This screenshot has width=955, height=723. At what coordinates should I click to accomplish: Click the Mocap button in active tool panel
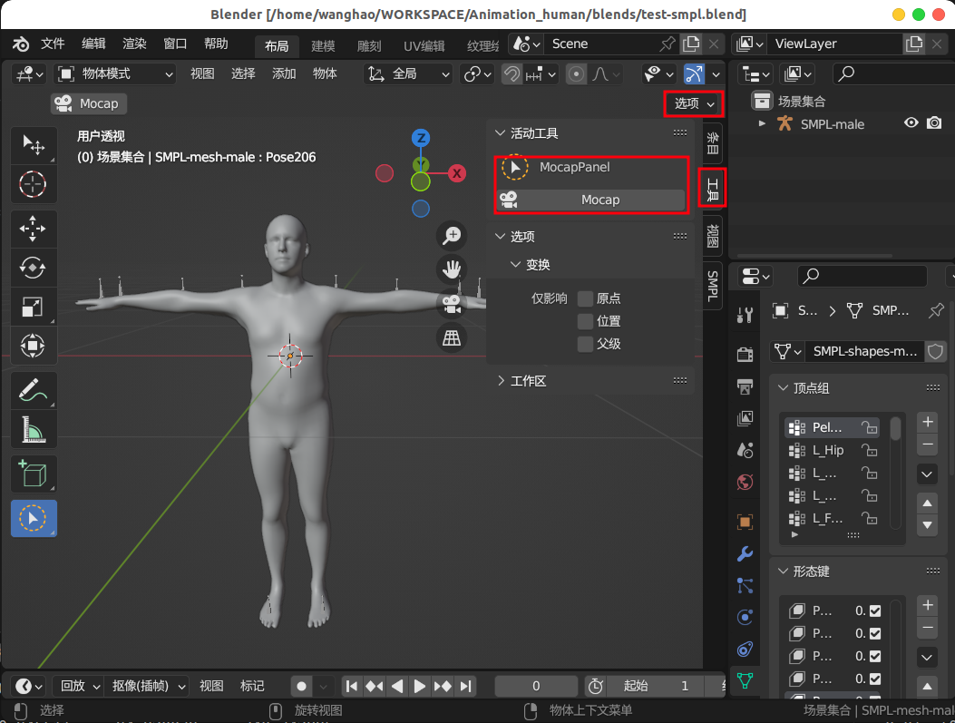[590, 200]
